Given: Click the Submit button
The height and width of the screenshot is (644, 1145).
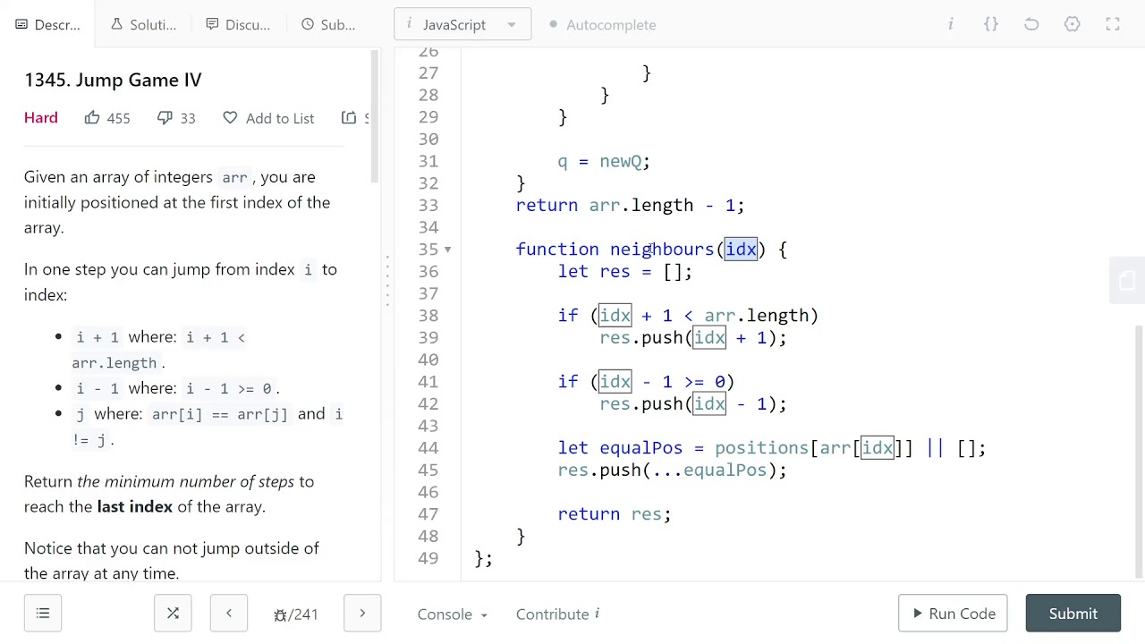Looking at the screenshot, I should pyautogui.click(x=1073, y=614).
